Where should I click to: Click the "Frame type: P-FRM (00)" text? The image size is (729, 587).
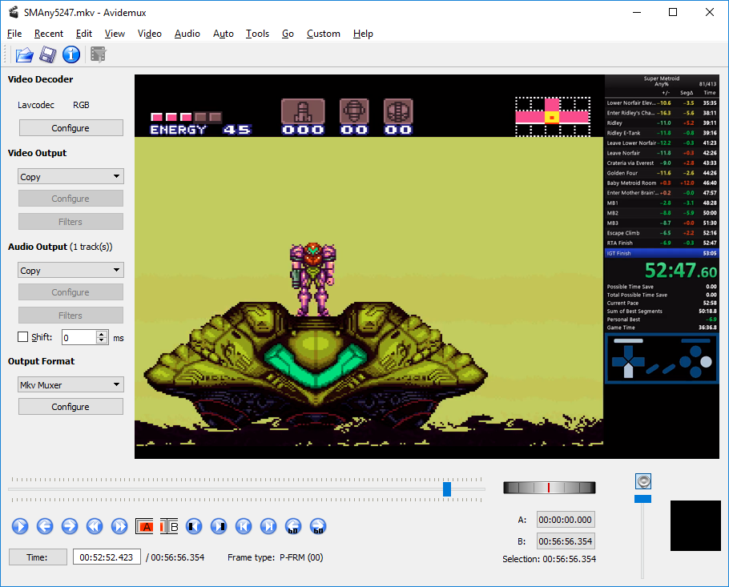pyautogui.click(x=276, y=557)
